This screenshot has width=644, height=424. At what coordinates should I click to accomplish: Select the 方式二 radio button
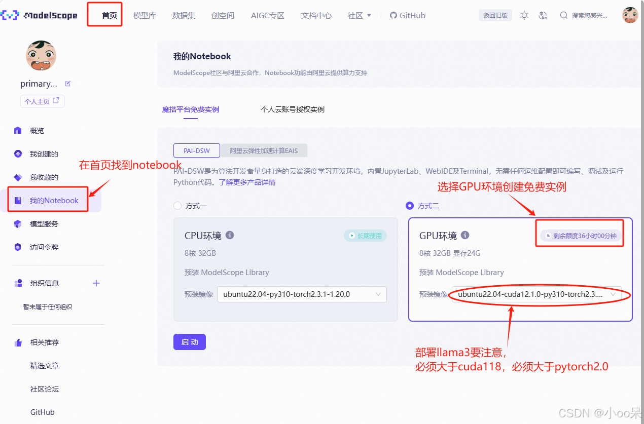point(410,206)
